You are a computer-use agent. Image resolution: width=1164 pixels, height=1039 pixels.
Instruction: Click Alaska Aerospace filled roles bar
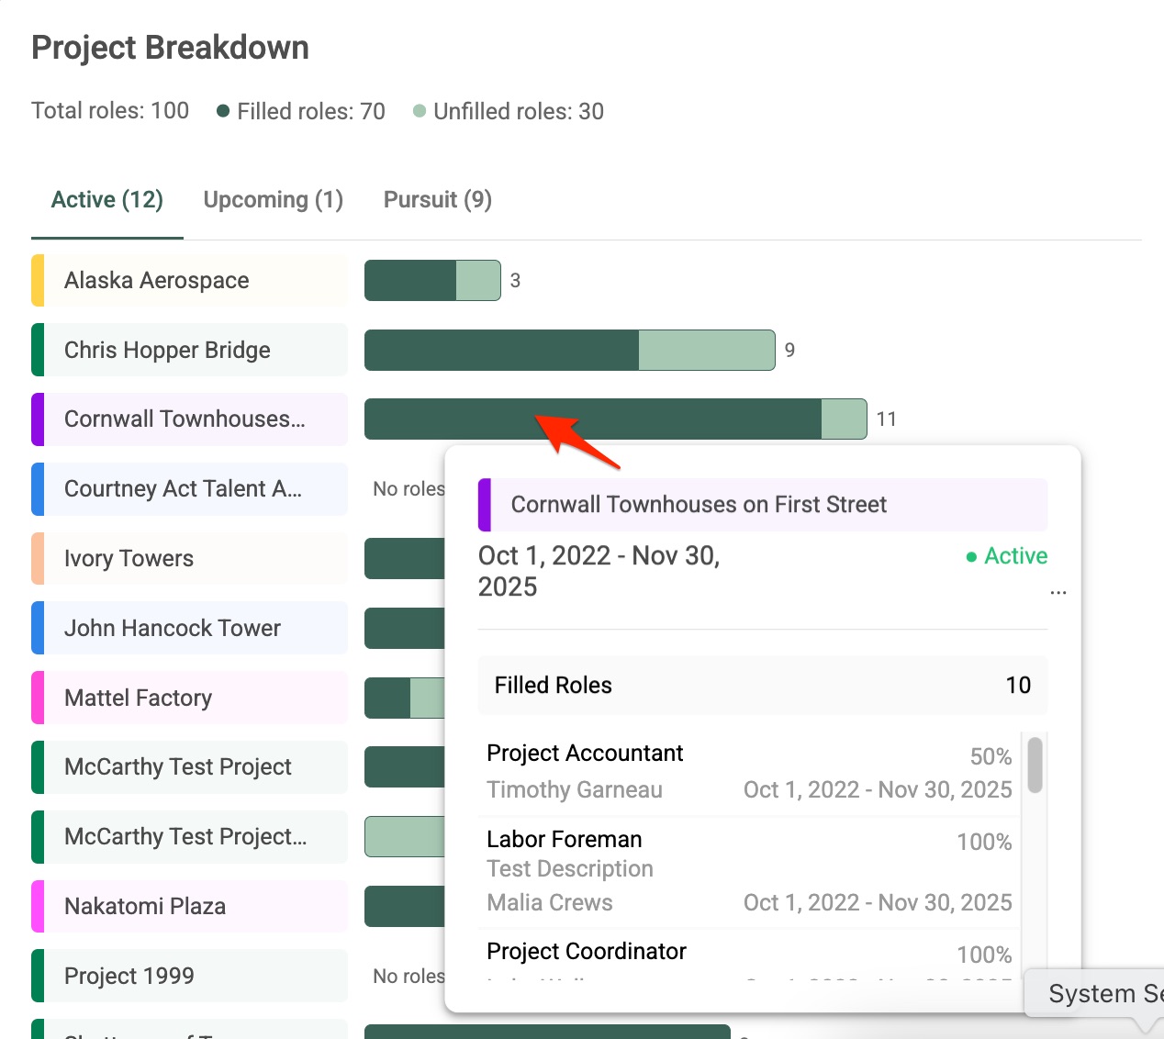(x=410, y=281)
